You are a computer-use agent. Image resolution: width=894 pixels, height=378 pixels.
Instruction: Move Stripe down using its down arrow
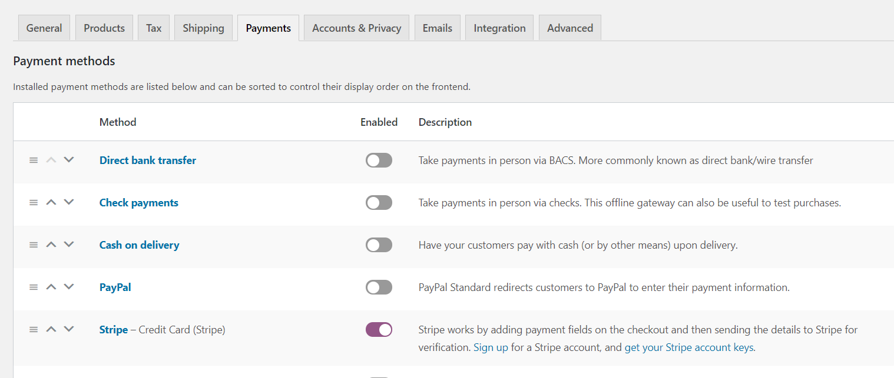69,329
